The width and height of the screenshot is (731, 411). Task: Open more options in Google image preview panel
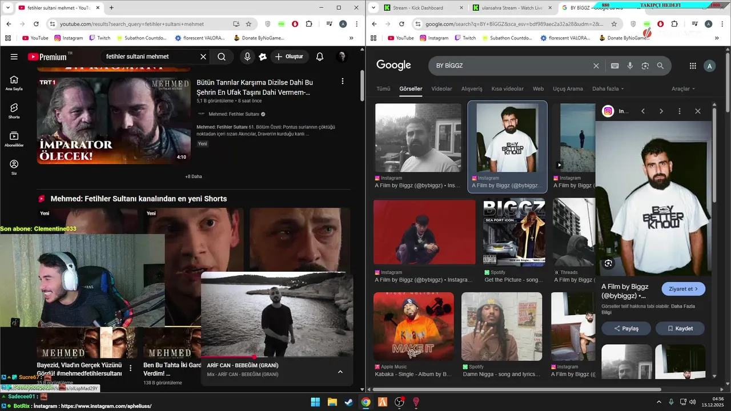(680, 111)
